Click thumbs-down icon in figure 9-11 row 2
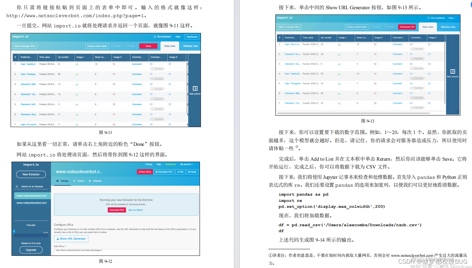 (x=114, y=74)
